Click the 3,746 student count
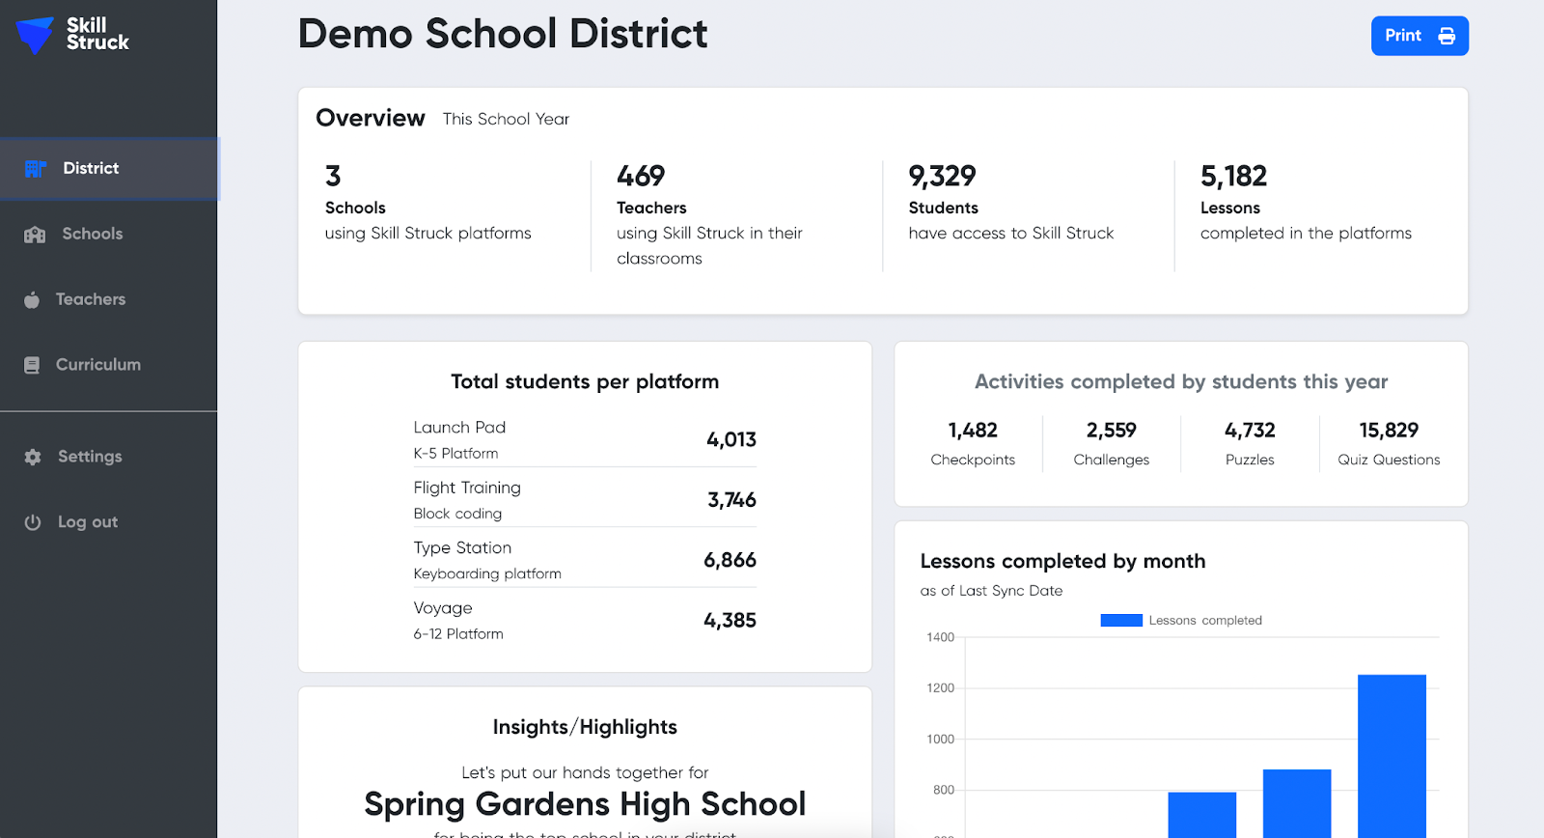The width and height of the screenshot is (1544, 838). point(731,500)
